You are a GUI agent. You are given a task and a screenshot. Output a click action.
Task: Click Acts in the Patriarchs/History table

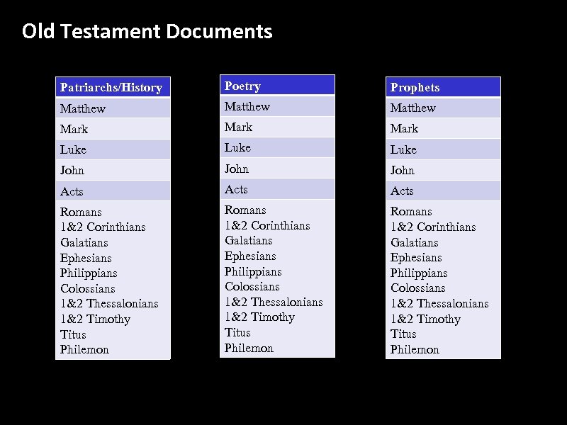click(71, 191)
